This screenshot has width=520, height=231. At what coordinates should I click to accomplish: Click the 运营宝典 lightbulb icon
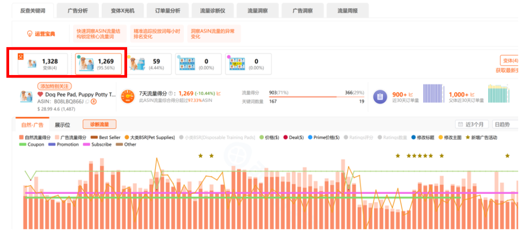(x=29, y=34)
